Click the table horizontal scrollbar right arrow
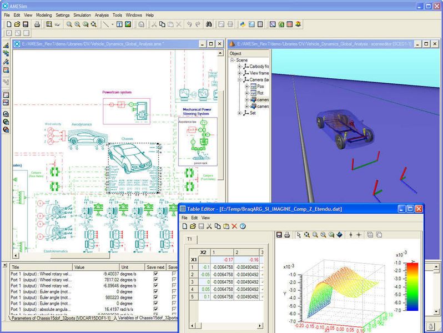 [260, 326]
